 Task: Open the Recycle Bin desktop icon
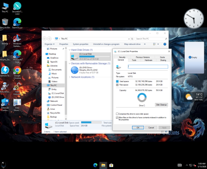5,23
